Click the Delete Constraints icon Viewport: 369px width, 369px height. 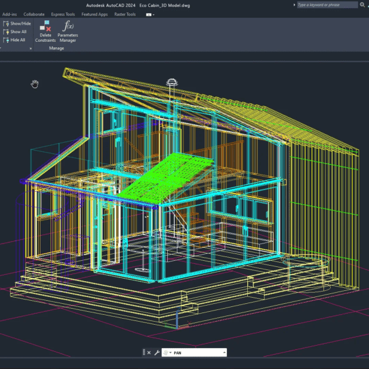(x=45, y=27)
